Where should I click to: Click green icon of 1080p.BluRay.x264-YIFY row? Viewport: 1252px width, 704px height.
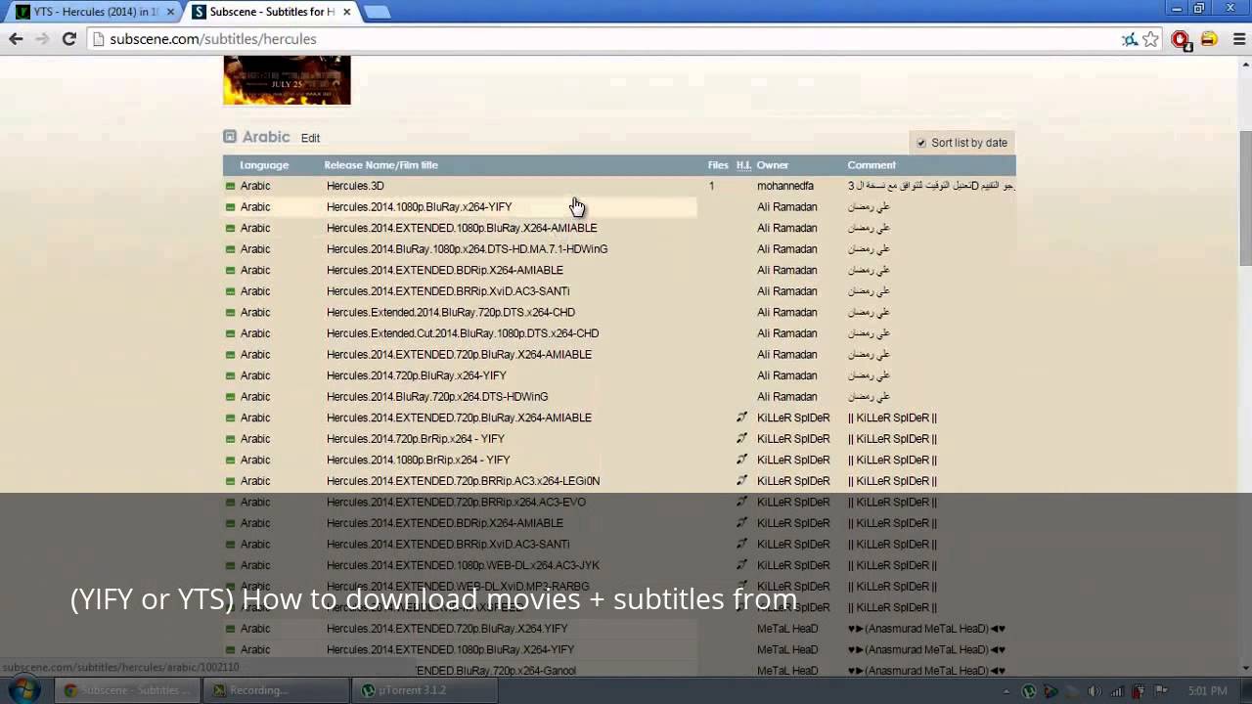pos(231,207)
